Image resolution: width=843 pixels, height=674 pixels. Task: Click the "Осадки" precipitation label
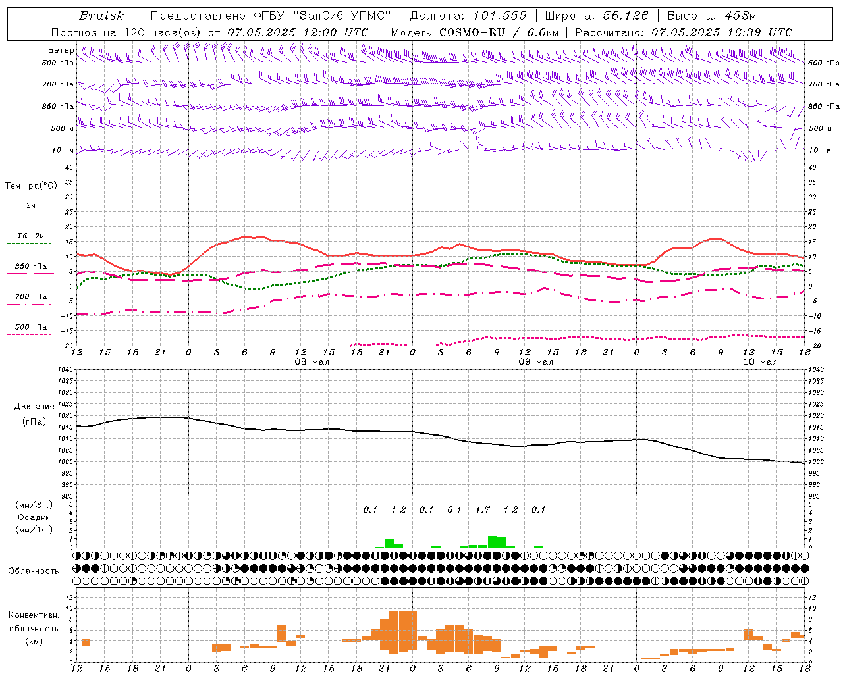tap(34, 517)
